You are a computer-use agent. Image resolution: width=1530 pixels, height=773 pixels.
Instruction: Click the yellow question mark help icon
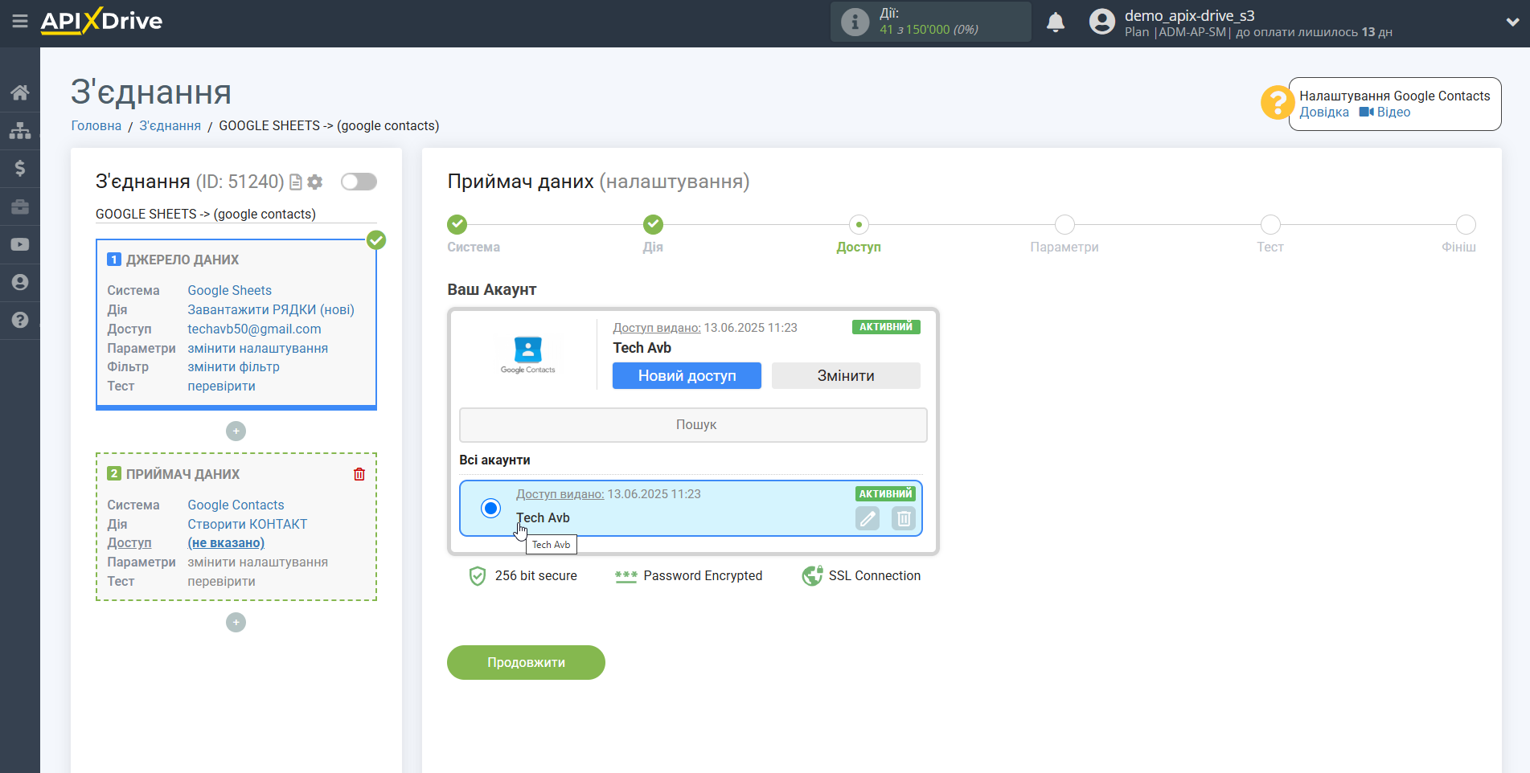pos(1277,103)
